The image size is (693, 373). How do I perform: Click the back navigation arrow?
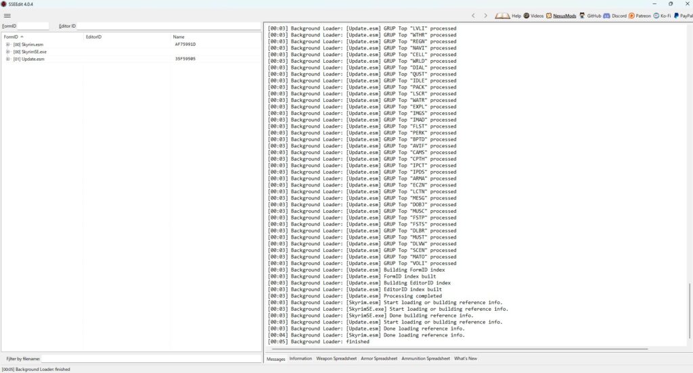473,15
